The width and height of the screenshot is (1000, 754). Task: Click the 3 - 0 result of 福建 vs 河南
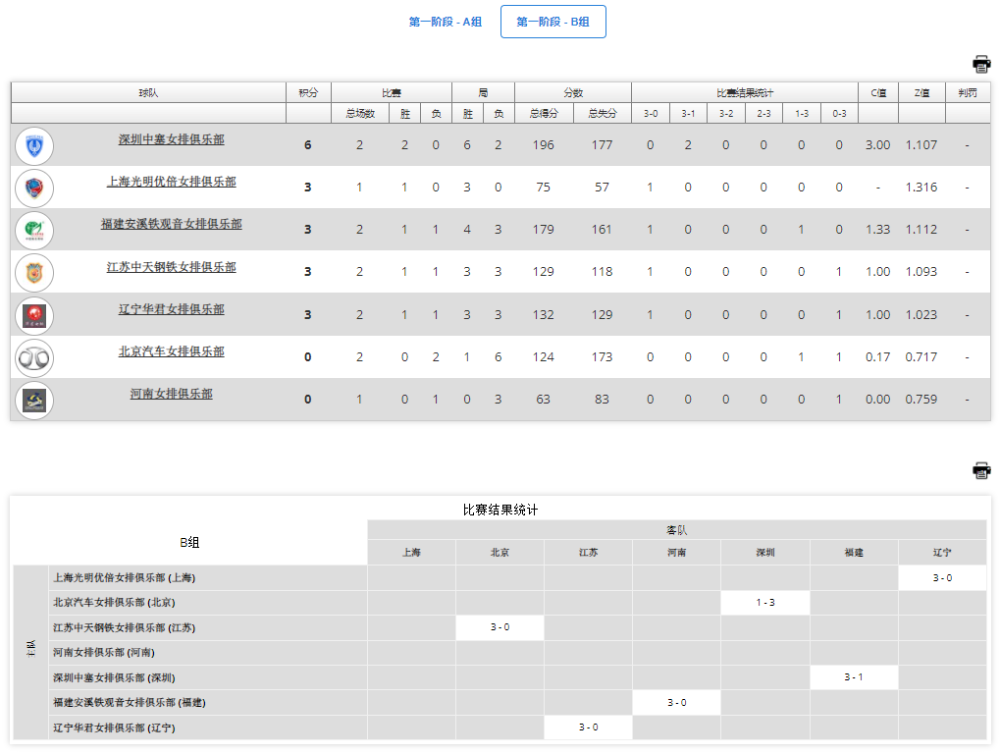pyautogui.click(x=677, y=702)
